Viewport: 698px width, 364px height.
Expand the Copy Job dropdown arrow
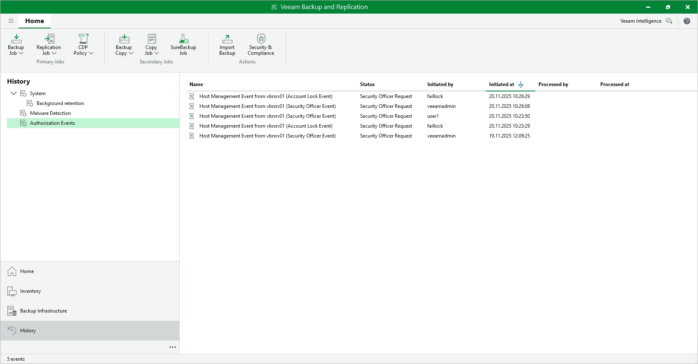[x=157, y=53]
